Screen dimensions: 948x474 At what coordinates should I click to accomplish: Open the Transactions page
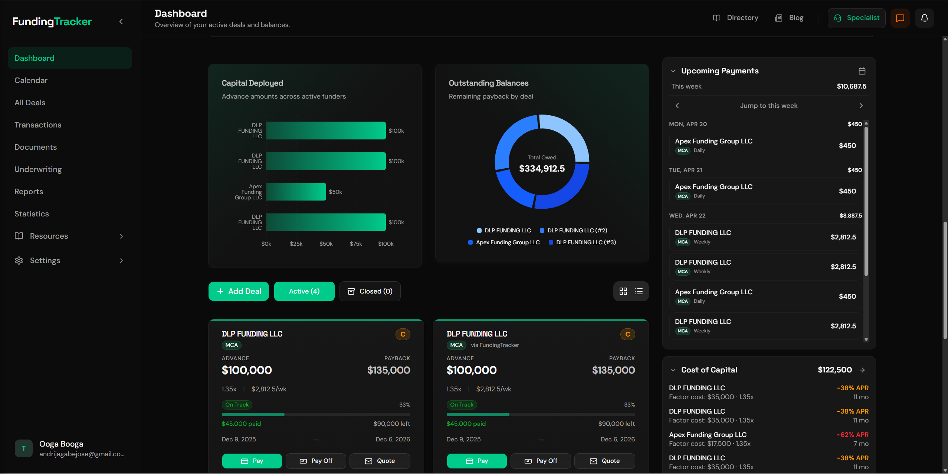[x=38, y=125]
